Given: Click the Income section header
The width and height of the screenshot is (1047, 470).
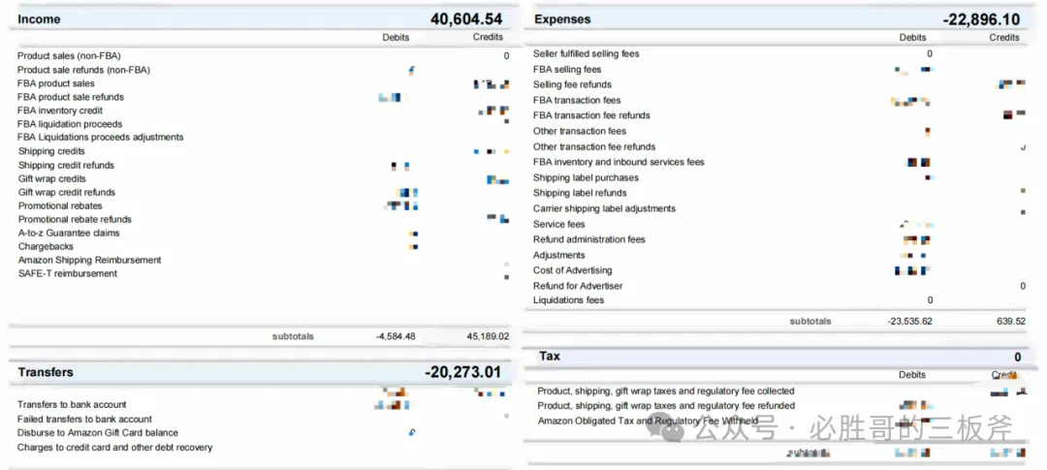Looking at the screenshot, I should tap(39, 19).
